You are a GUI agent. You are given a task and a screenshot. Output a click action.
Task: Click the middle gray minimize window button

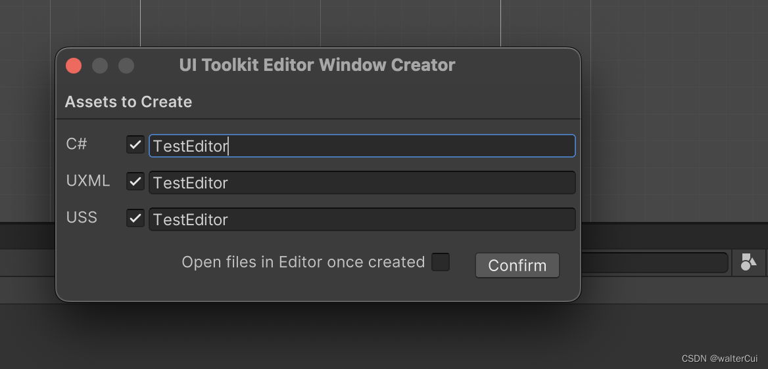click(x=100, y=66)
